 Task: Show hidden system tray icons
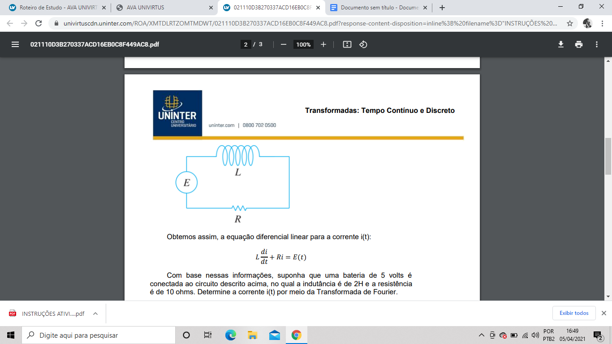pos(482,335)
